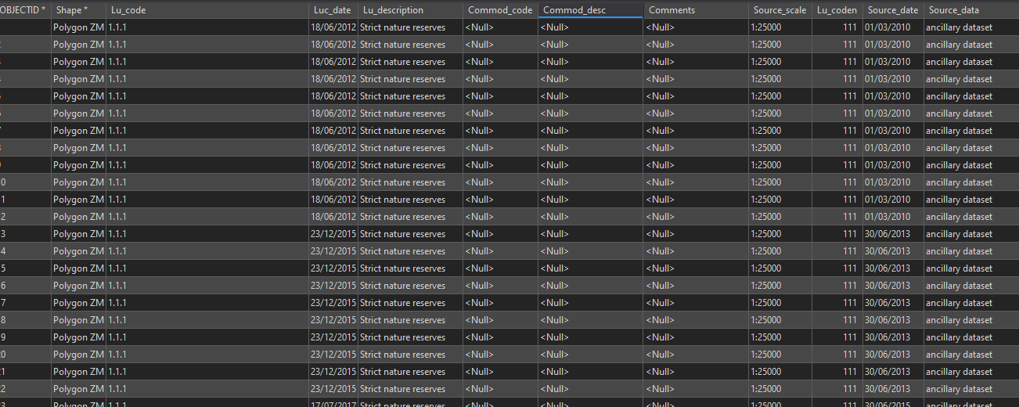
Task: Click Commod_desc '<Null>' cell in top row
Action: point(591,27)
